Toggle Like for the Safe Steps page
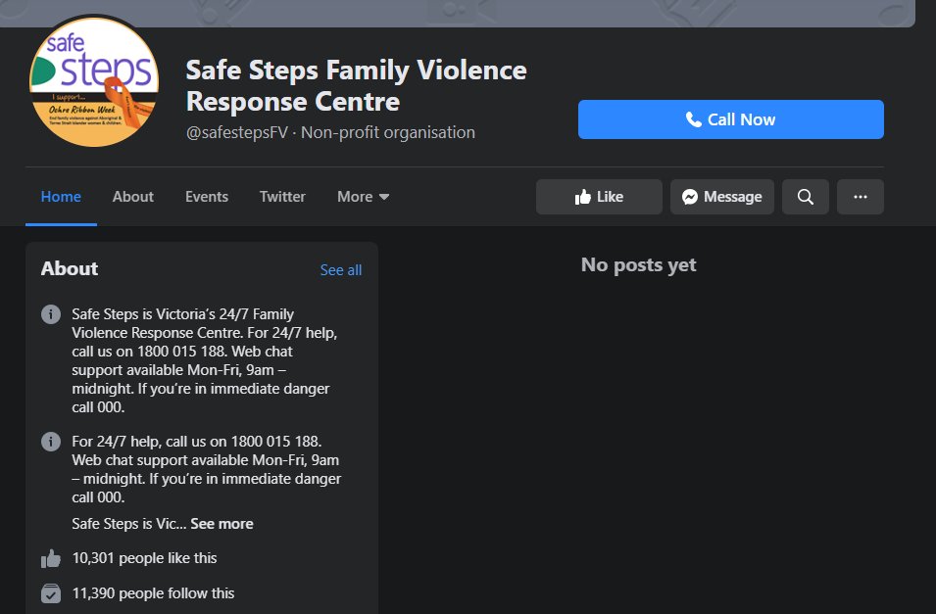The height and width of the screenshot is (614, 936). (x=598, y=196)
